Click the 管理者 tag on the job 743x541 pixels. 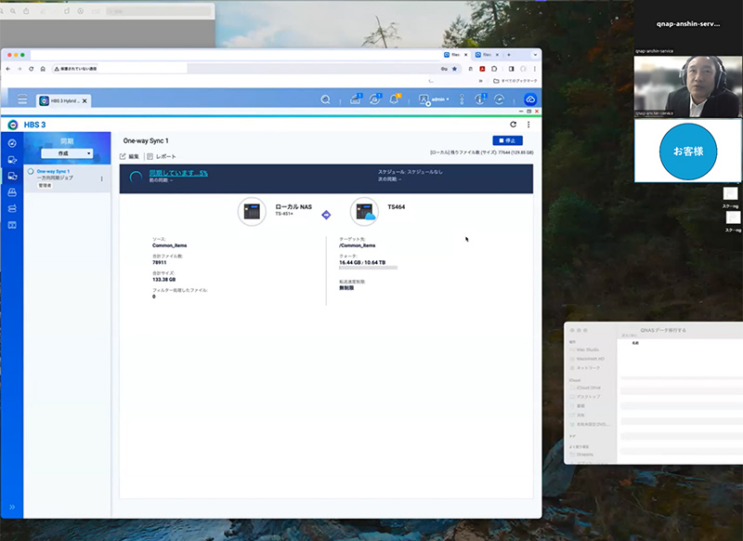coord(45,185)
